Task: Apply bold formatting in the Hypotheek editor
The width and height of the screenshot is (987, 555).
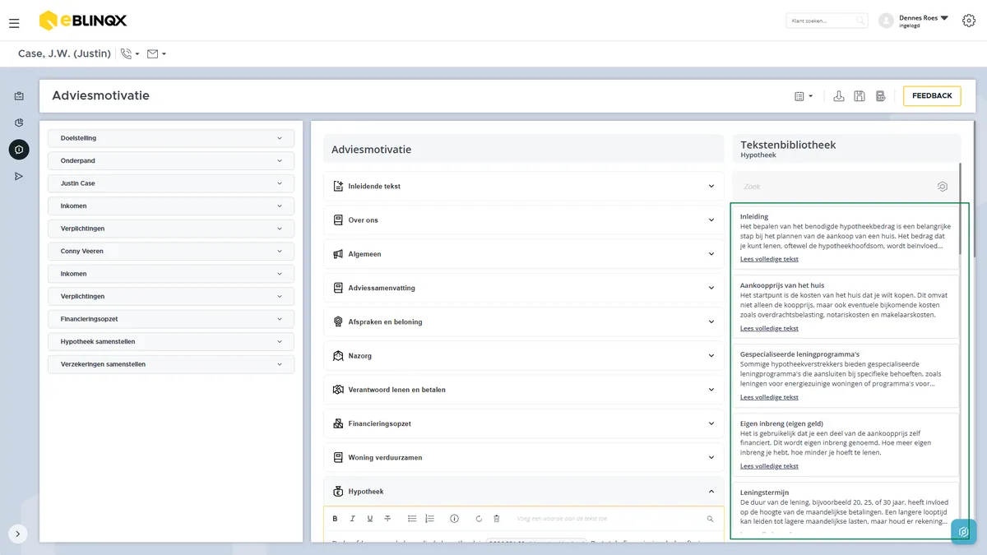Action: coord(335,519)
